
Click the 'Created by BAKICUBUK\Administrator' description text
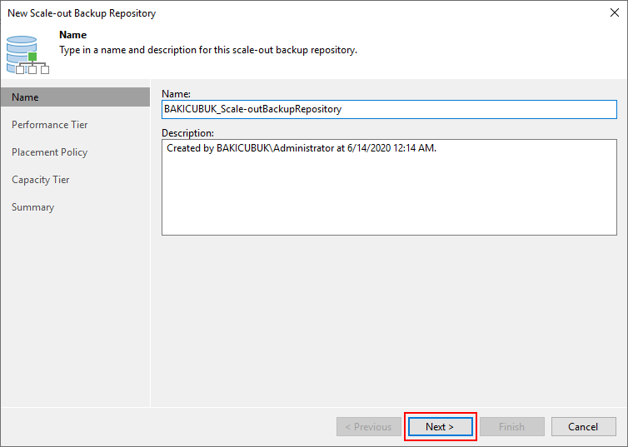click(302, 148)
